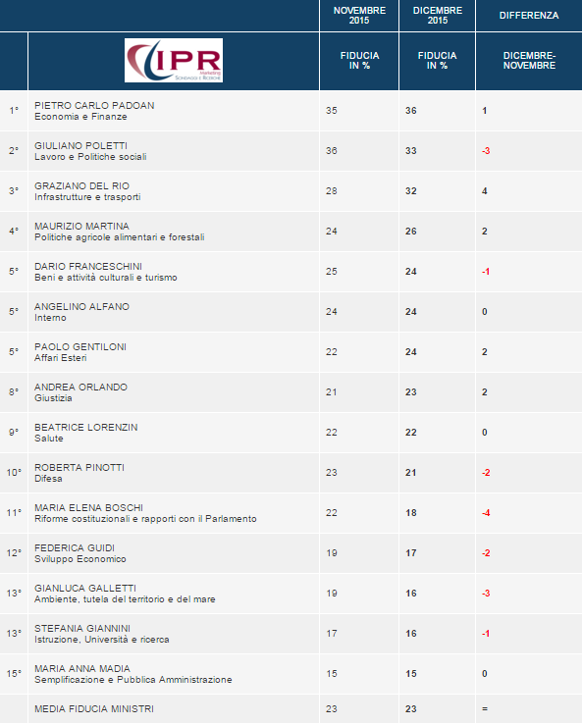This screenshot has height=725, width=582.
Task: Click the Angelino Alfano Interno entry
Action: (x=81, y=312)
